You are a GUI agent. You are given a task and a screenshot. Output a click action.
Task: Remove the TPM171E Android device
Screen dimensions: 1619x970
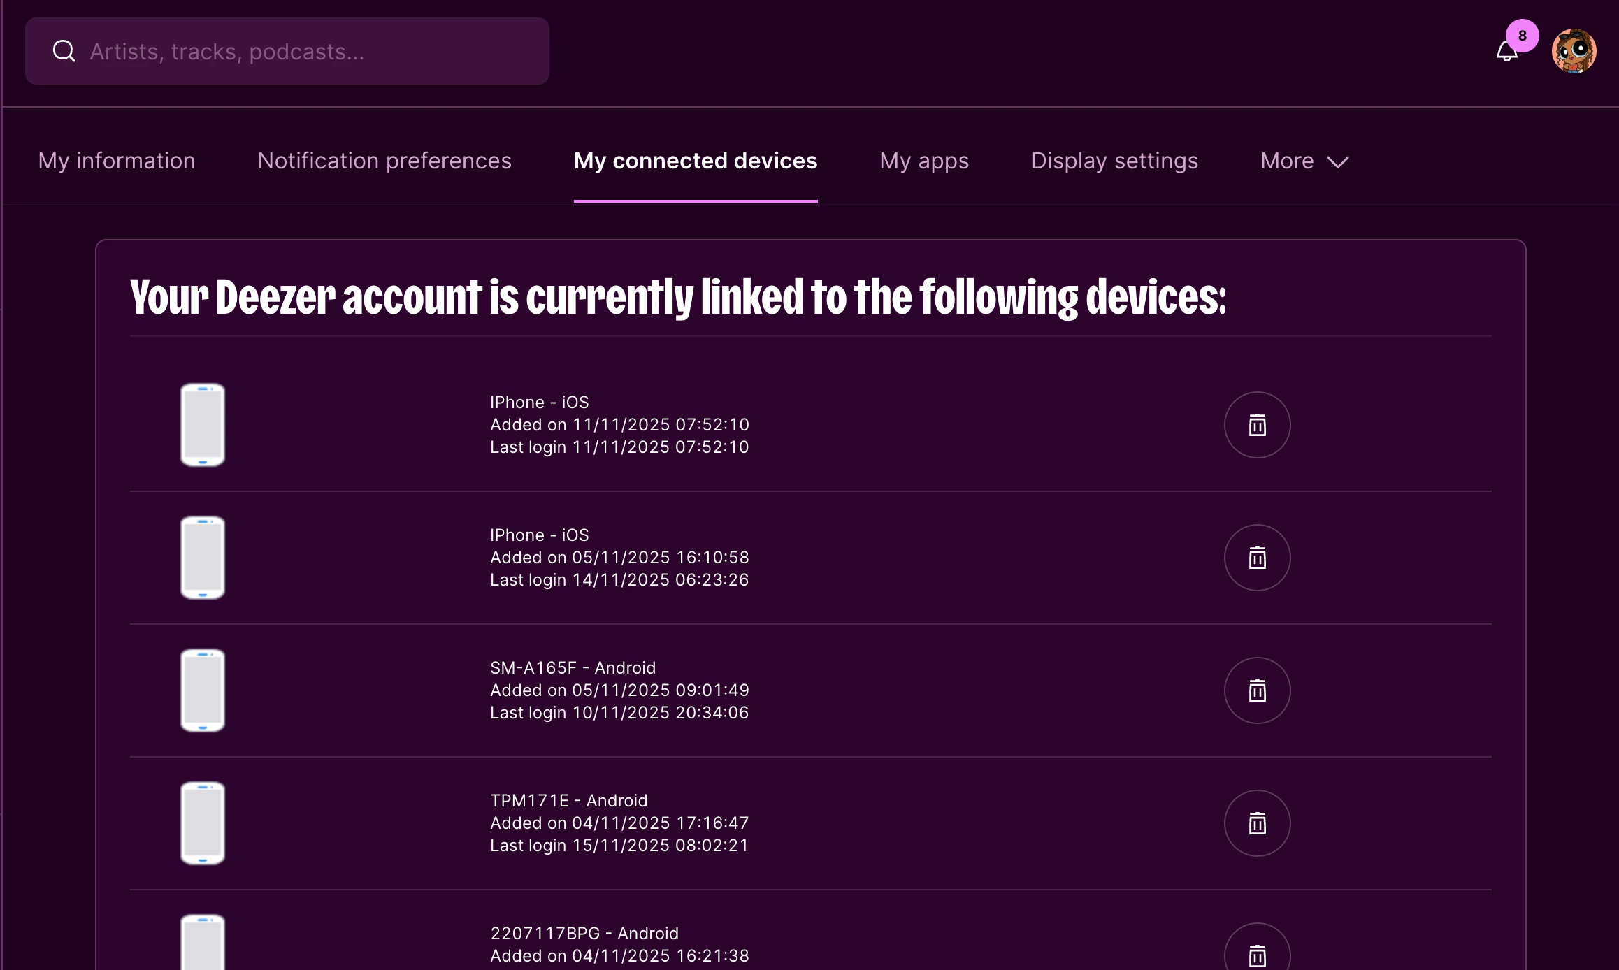(x=1257, y=823)
